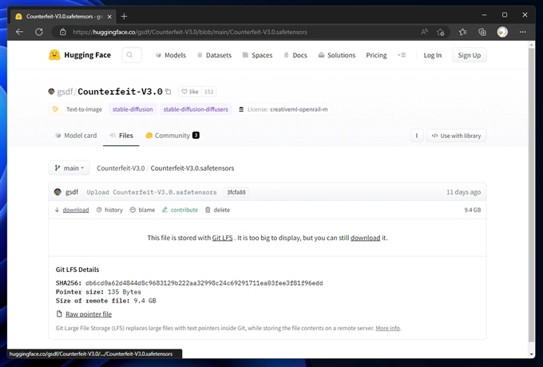Open the browser profile avatar
The height and width of the screenshot is (367, 543).
[502, 32]
